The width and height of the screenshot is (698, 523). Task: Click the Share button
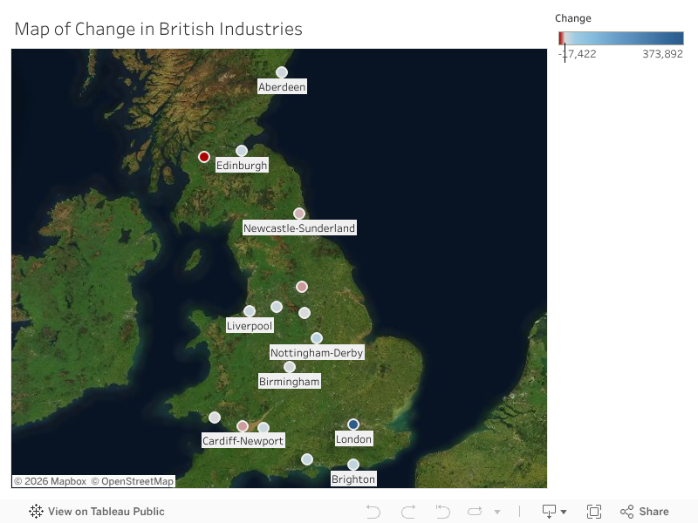pyautogui.click(x=645, y=511)
